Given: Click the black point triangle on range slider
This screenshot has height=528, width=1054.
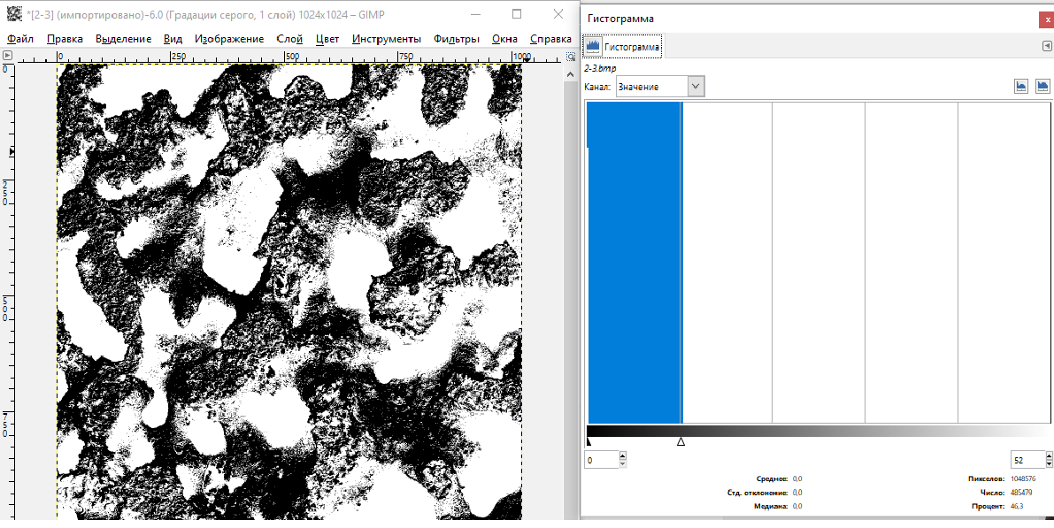Looking at the screenshot, I should 589,440.
